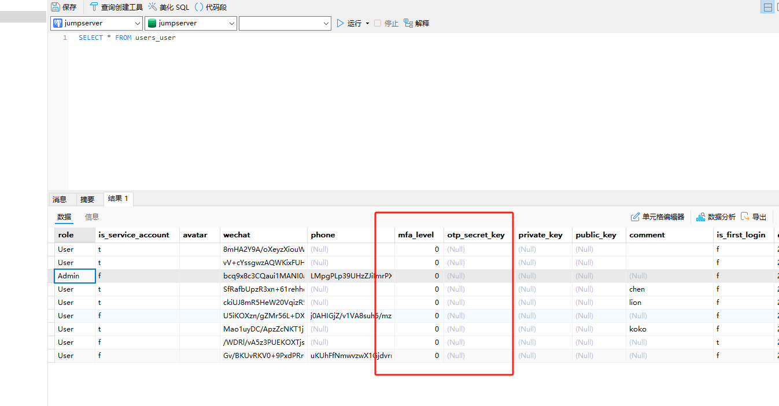
Task: Select wechat cell starting vV+cYssgwz
Action: tap(263, 263)
